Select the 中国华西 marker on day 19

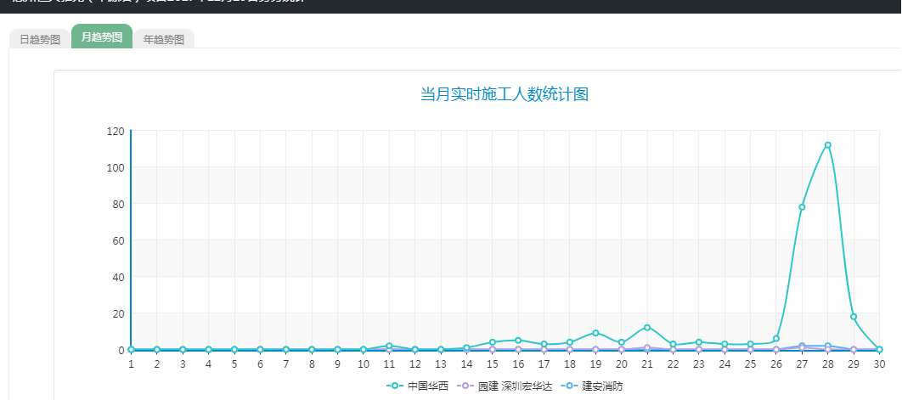[595, 333]
